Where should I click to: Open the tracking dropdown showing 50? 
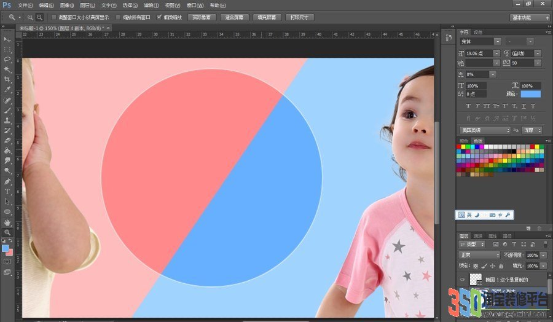(538, 63)
